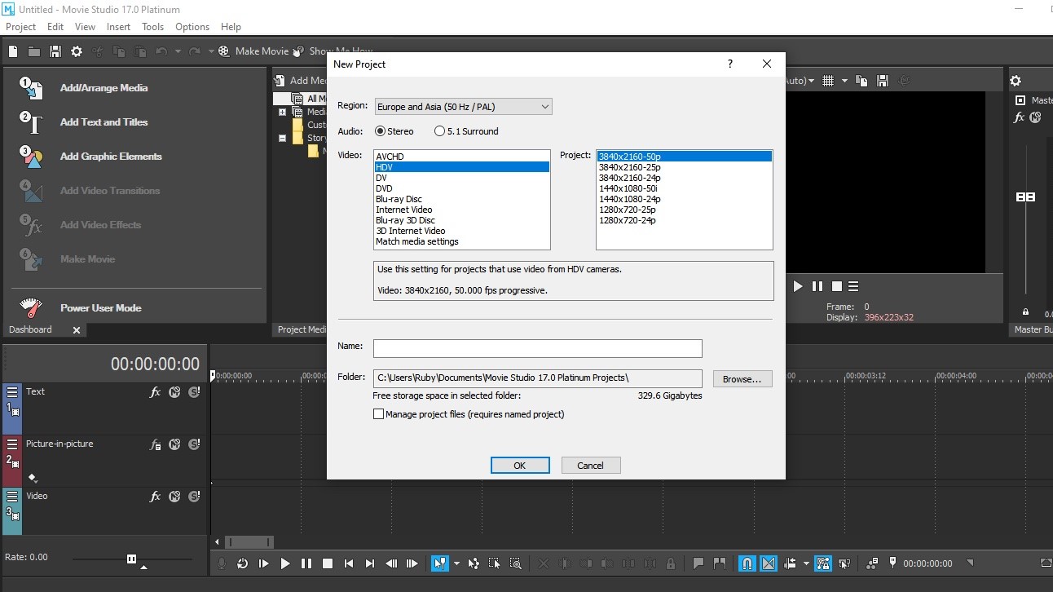Click the Master volume fader handle
Screen dimensions: 1053x592
(x=1025, y=197)
